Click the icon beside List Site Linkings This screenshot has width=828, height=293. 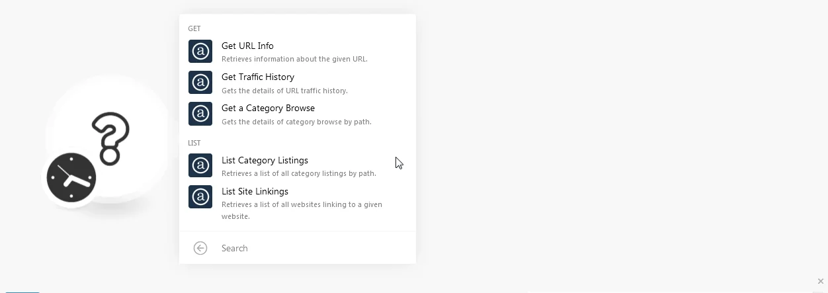click(x=200, y=197)
